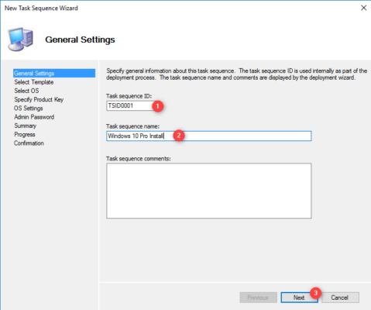Open the Select OS step
The image size is (371, 310).
[x=26, y=91]
